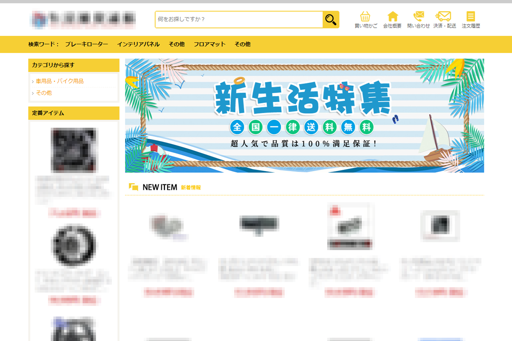
Task: Click the 検索ワード： label
Action: pos(44,44)
